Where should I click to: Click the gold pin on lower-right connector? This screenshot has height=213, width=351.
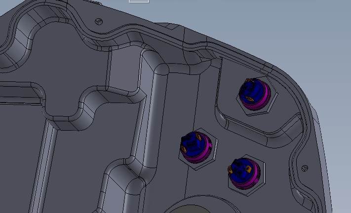[x=231, y=170]
